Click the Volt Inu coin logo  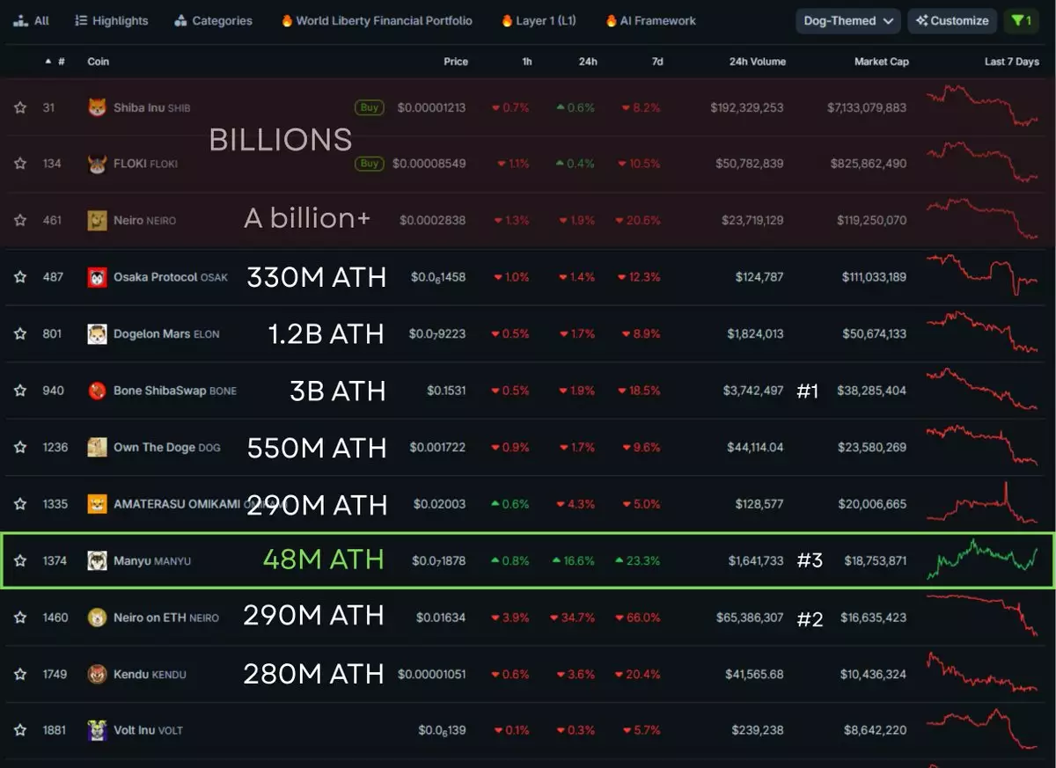coord(97,730)
